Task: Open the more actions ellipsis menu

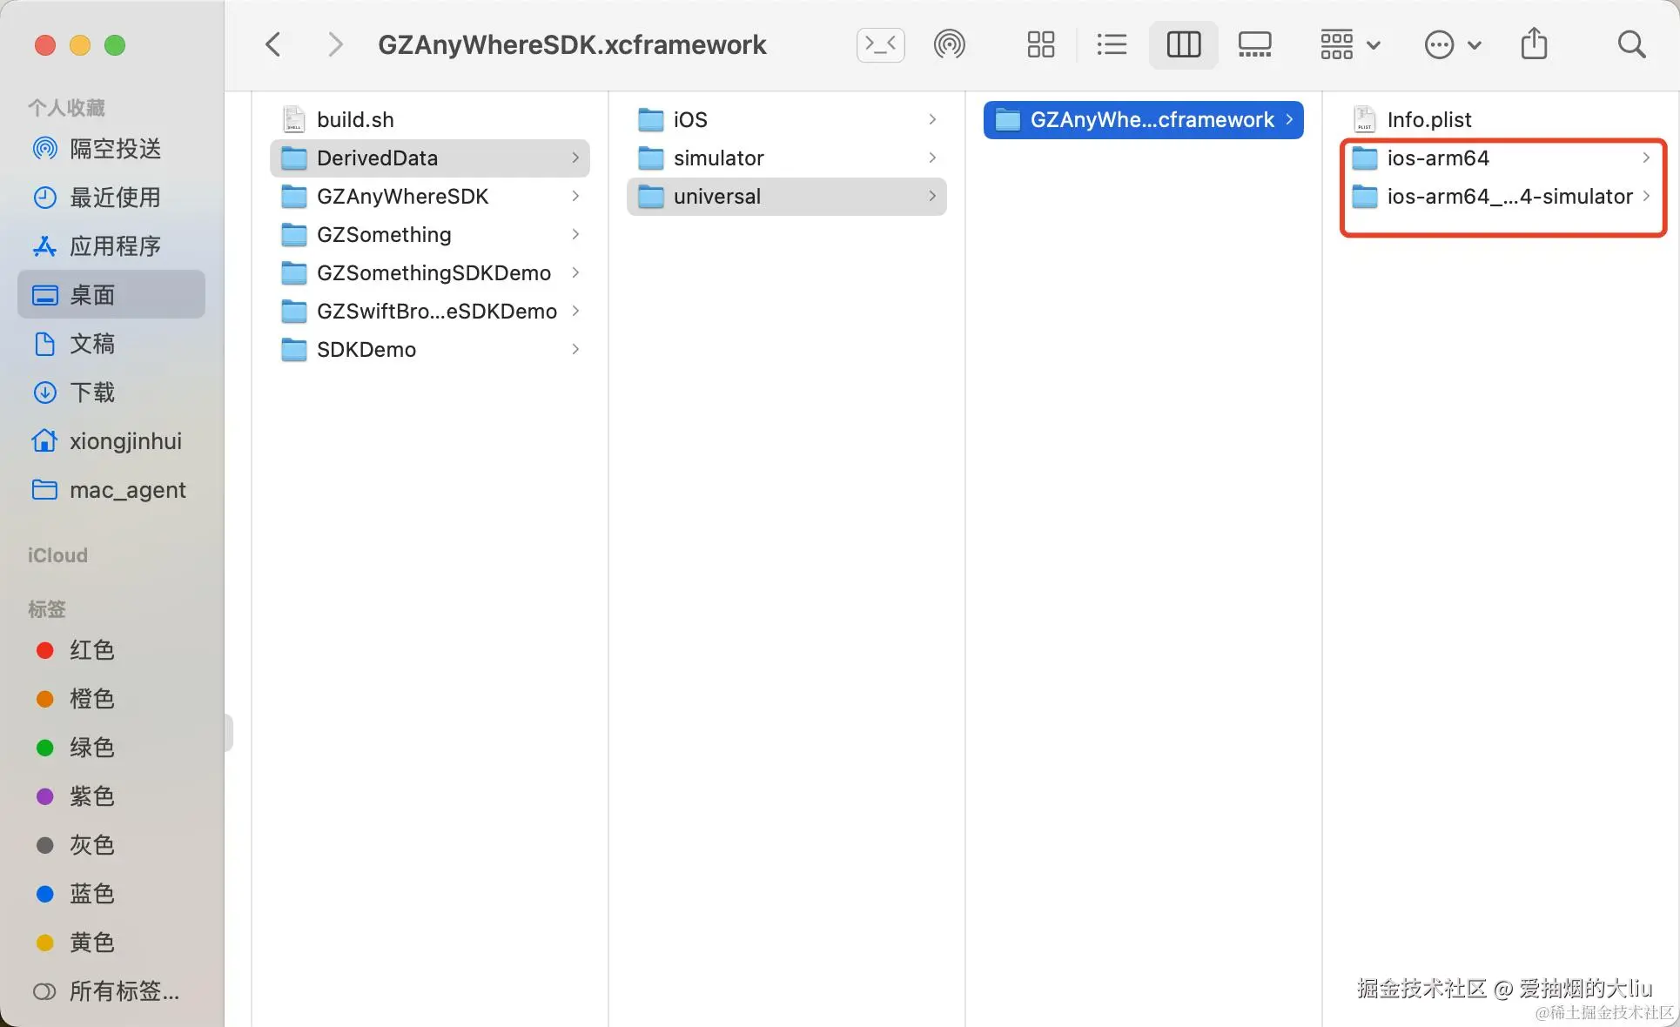Action: 1451,44
